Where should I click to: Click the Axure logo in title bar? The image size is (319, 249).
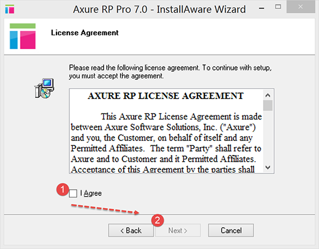tap(10, 9)
